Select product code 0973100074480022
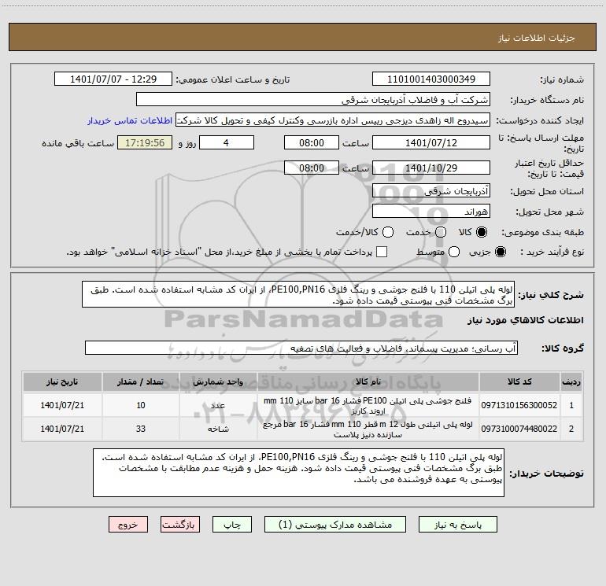606x586 pixels. coord(519,429)
